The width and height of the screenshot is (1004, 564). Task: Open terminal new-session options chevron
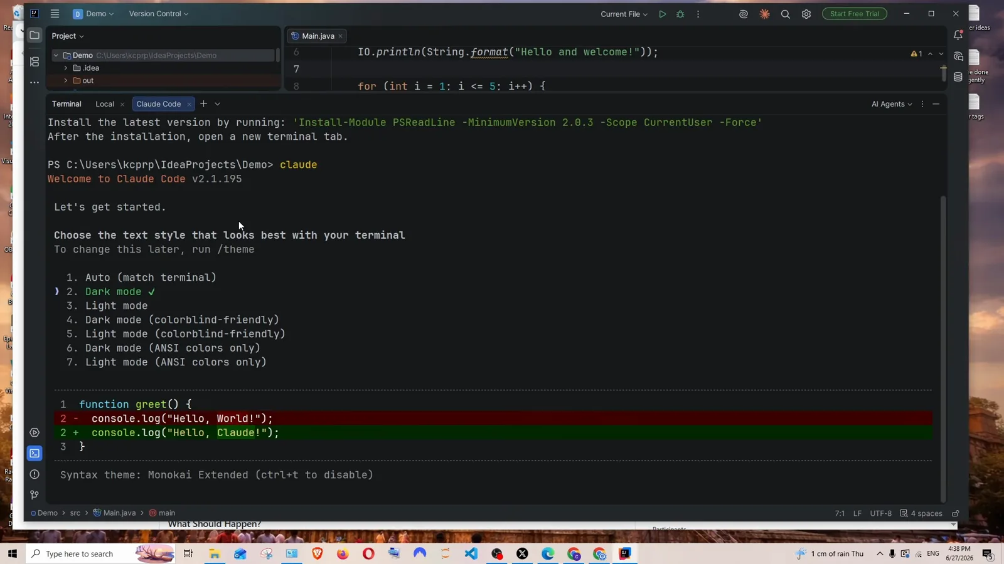[x=218, y=104]
